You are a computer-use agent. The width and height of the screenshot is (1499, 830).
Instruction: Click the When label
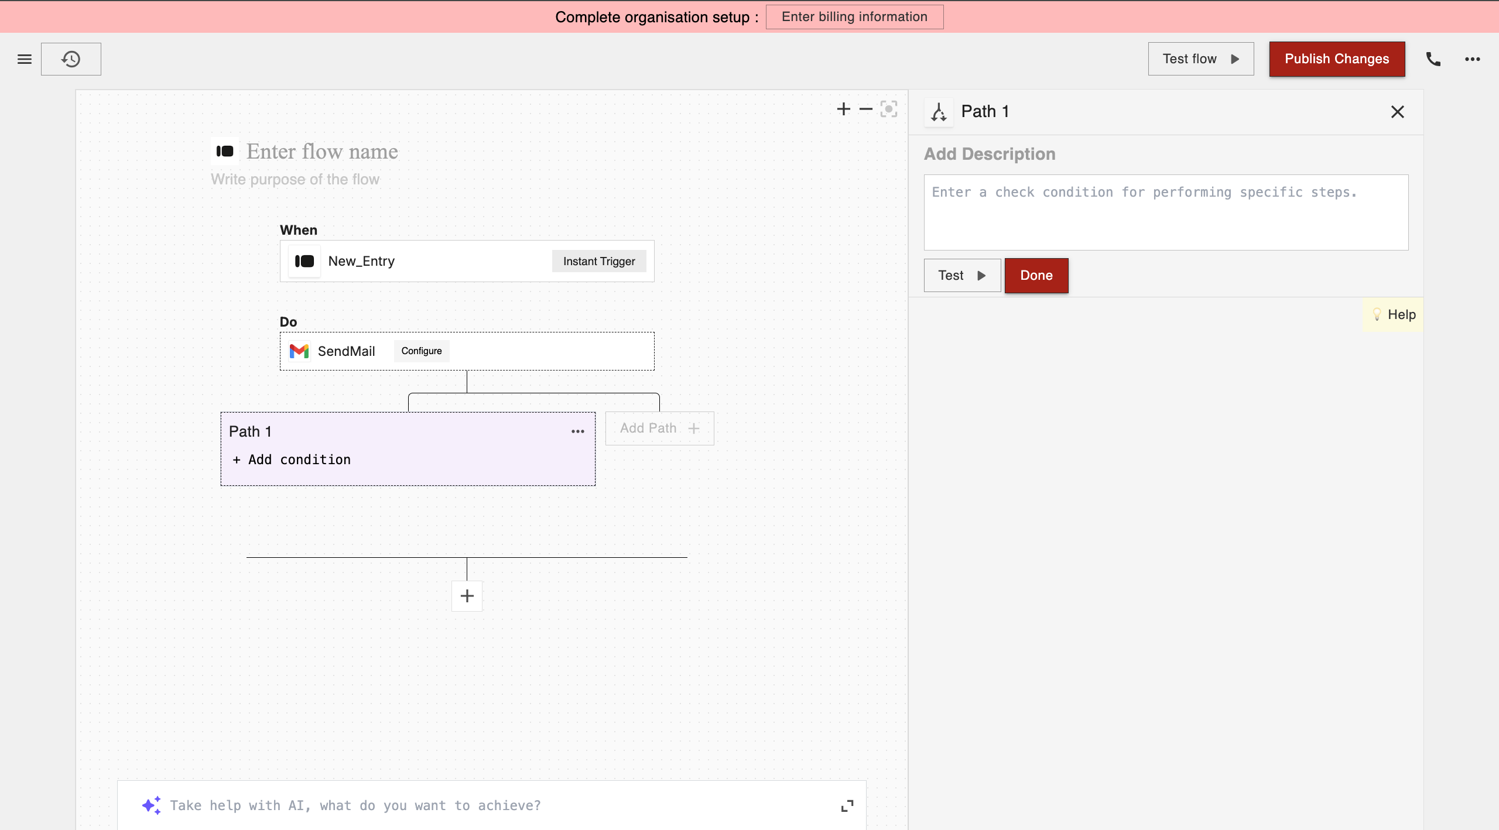click(x=299, y=230)
